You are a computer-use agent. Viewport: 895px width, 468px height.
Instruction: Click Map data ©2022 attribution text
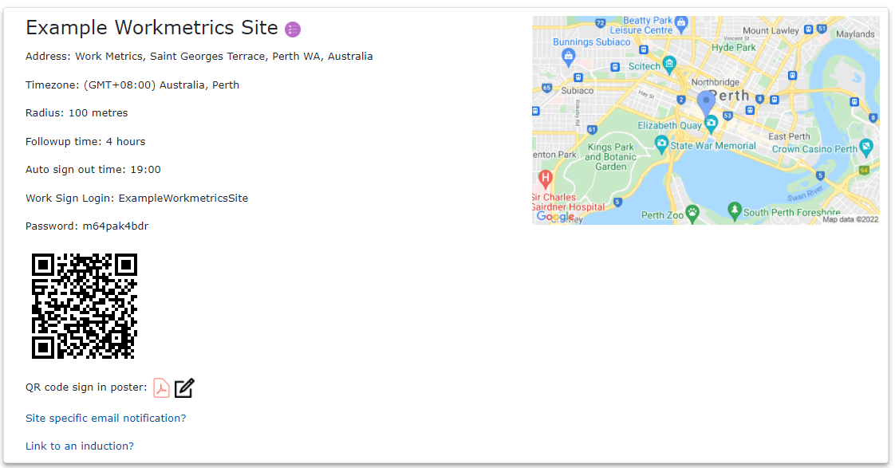coord(850,219)
